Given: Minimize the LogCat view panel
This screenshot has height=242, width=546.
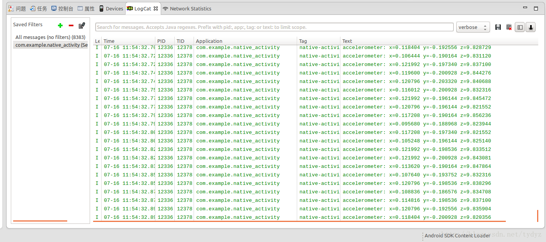Looking at the screenshot, I should pos(525,8).
